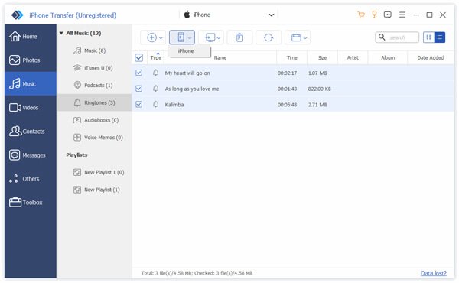This screenshot has width=459, height=283.
Task: Click the export to device icon
Action: coord(181,37)
